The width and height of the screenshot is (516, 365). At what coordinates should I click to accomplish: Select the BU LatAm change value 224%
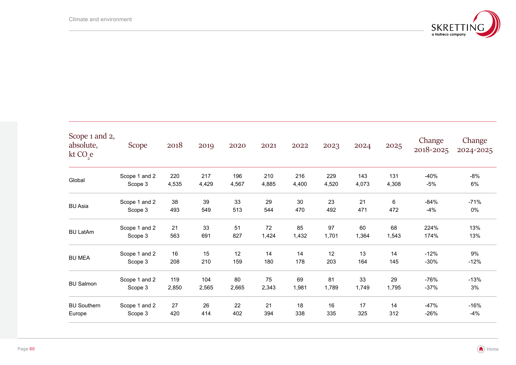(431, 228)
